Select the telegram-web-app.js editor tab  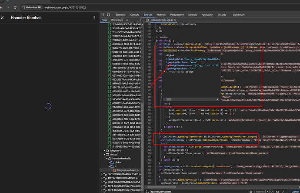pyautogui.click(x=162, y=20)
